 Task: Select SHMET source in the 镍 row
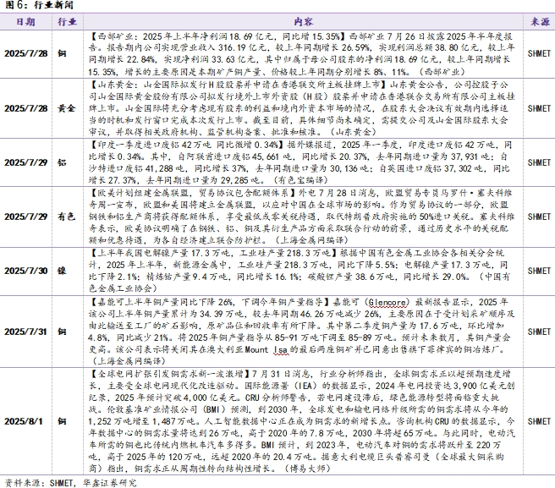click(x=539, y=271)
